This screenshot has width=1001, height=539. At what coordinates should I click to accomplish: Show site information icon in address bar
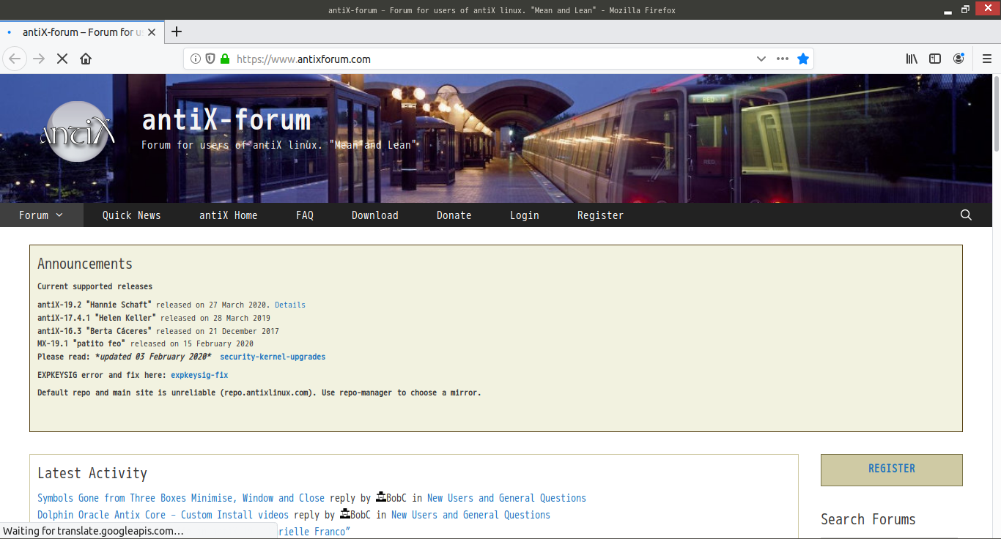coord(196,59)
